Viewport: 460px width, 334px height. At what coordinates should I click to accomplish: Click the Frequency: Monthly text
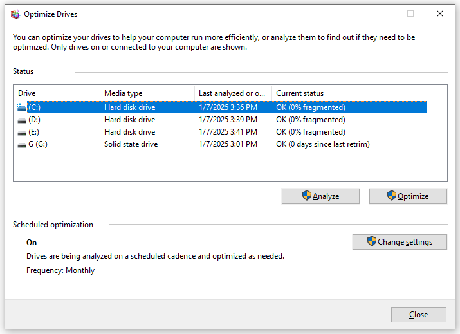coord(60,270)
